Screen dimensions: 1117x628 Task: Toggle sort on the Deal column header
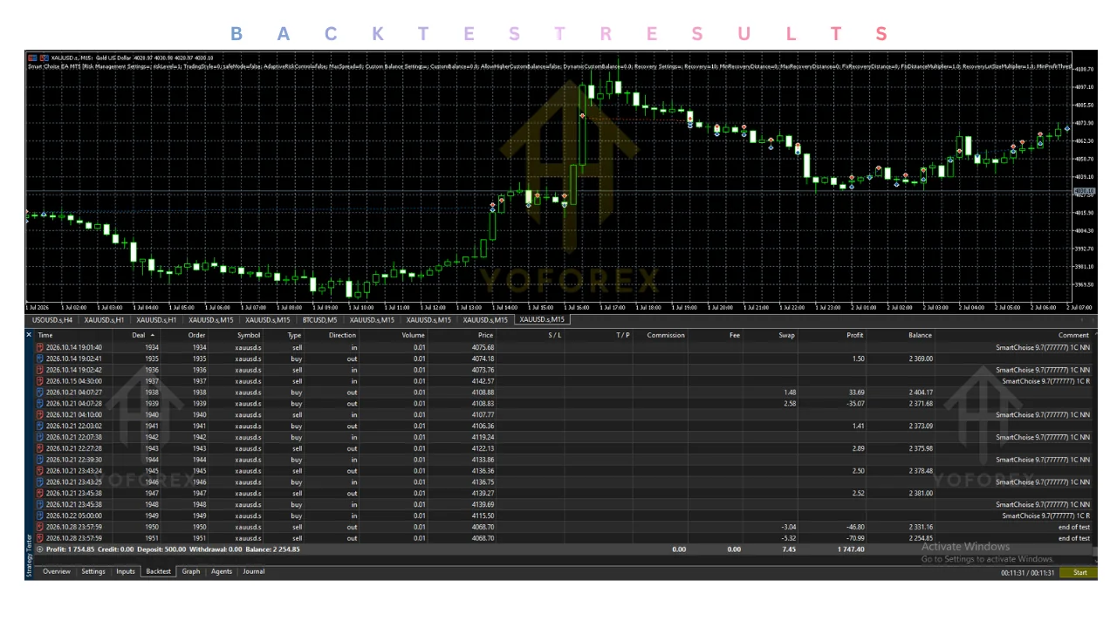pyautogui.click(x=139, y=335)
